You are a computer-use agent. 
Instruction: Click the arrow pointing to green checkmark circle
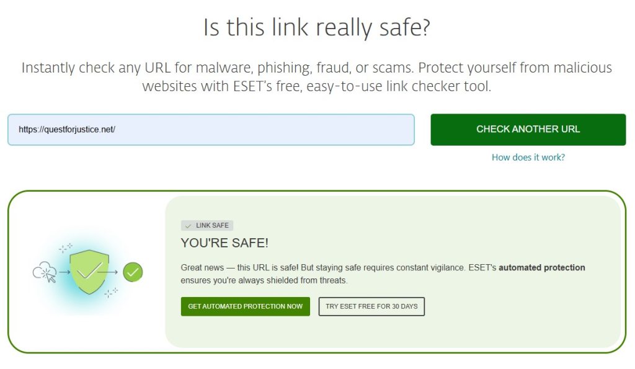click(109, 272)
